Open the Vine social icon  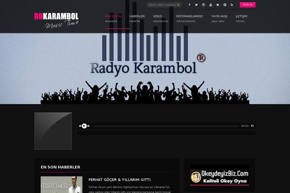coord(225,5)
